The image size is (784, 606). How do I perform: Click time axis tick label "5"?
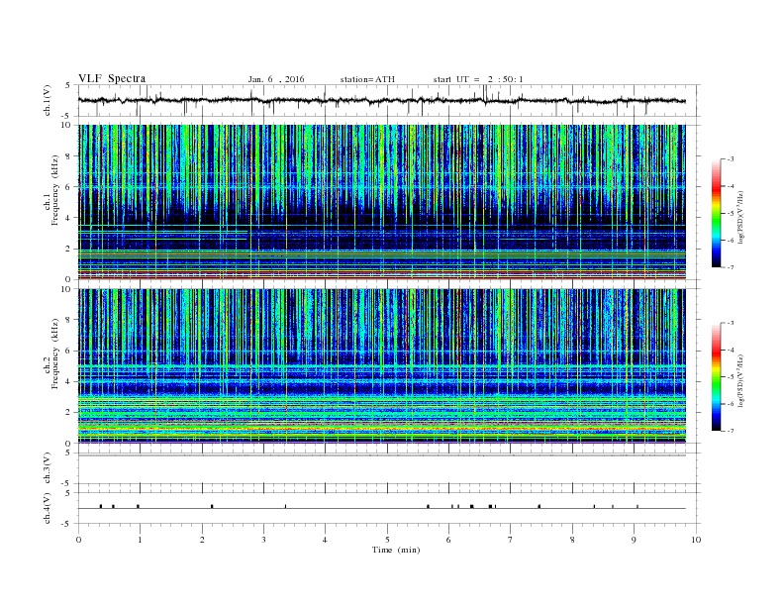[387, 540]
